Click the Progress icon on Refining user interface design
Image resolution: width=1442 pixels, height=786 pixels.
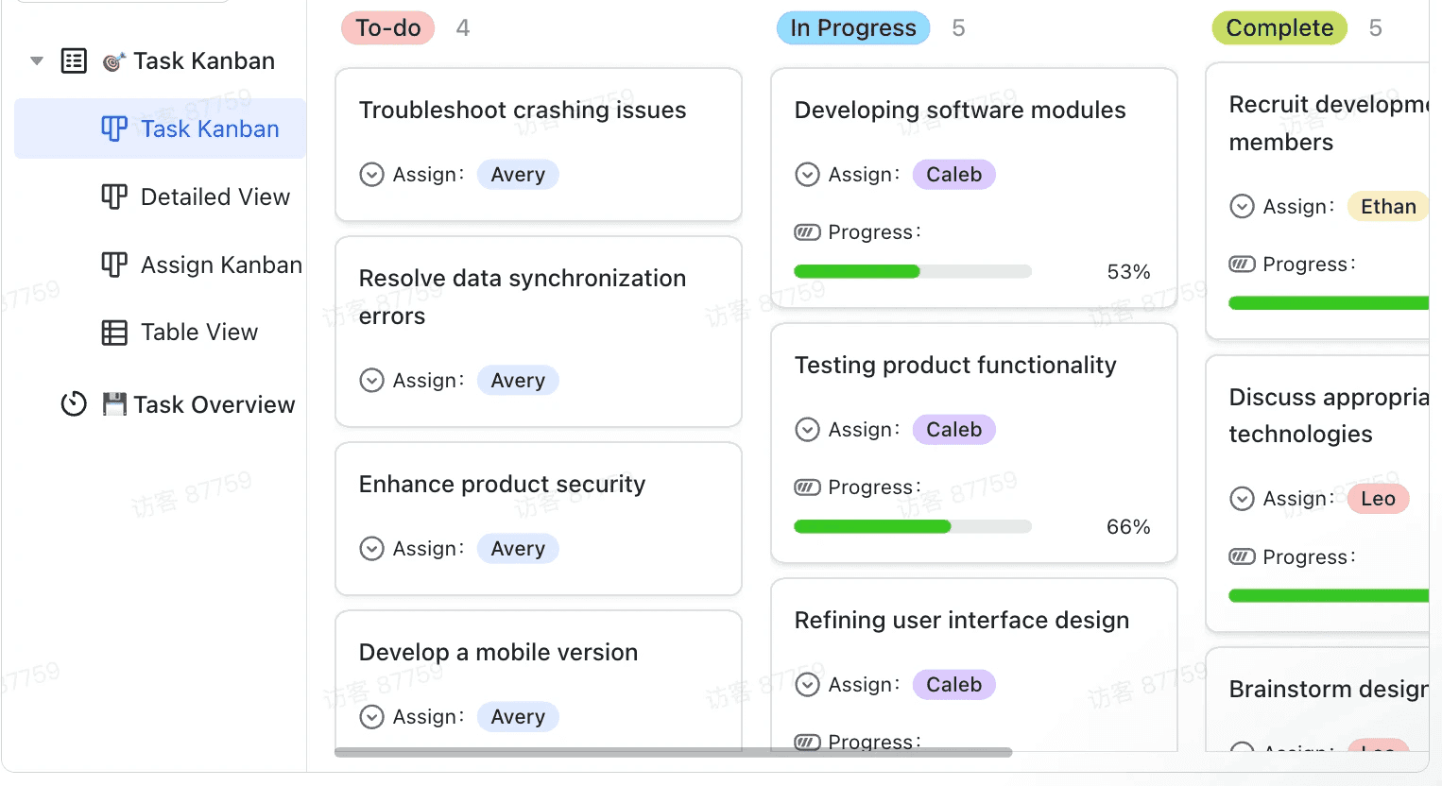tap(808, 742)
